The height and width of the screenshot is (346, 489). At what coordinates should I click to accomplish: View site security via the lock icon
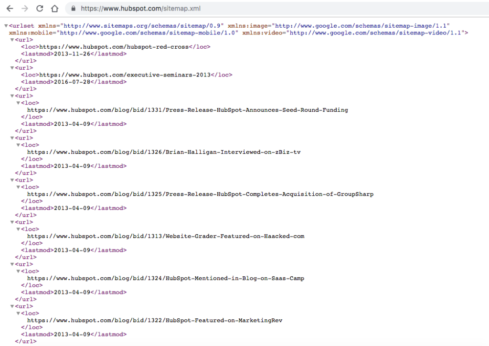(73, 9)
